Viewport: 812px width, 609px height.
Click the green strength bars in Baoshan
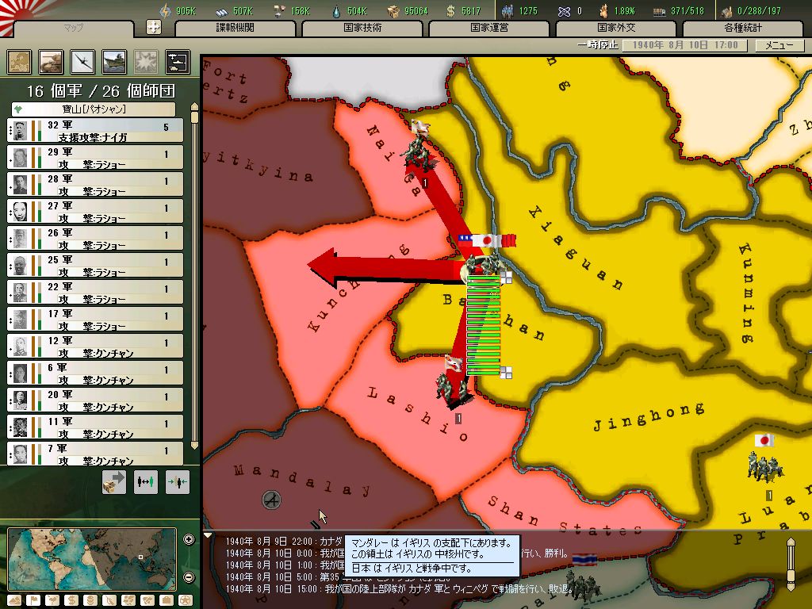[x=483, y=325]
